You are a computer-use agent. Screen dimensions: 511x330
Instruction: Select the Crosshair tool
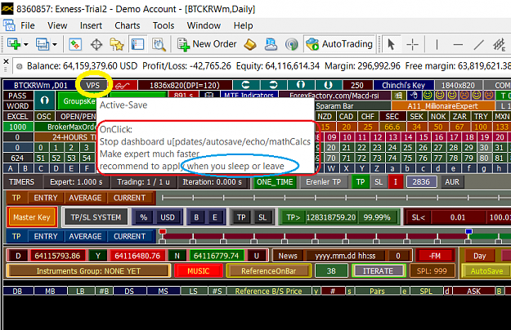413,44
